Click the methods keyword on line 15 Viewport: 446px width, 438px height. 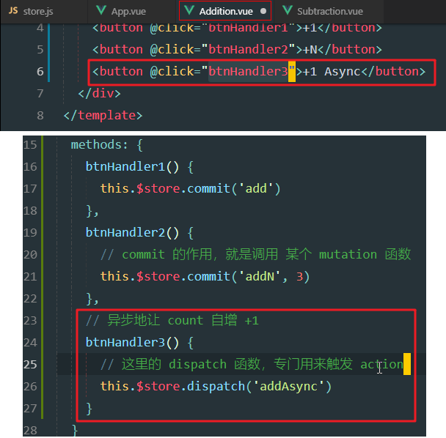tap(96, 145)
